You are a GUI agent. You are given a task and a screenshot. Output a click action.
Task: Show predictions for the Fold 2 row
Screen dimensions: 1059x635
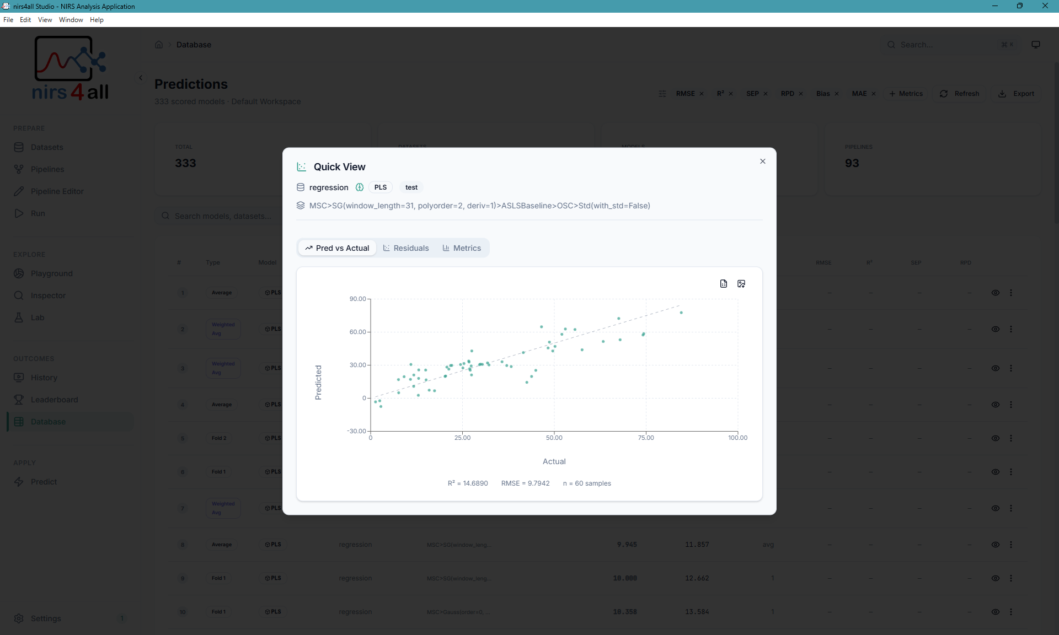click(995, 438)
